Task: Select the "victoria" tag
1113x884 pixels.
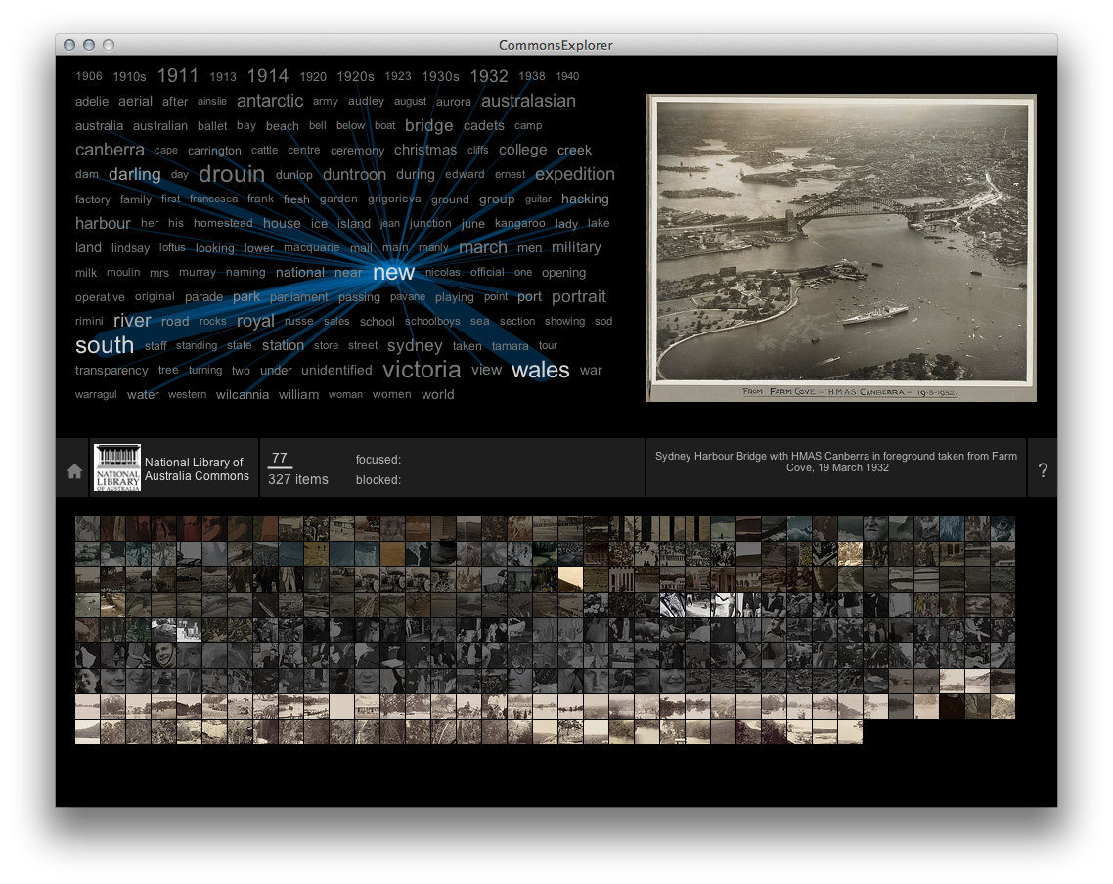Action: [422, 370]
